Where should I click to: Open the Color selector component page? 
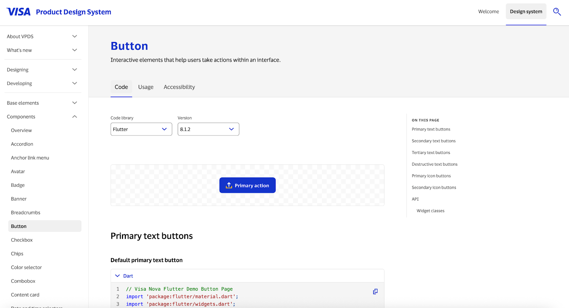click(26, 267)
